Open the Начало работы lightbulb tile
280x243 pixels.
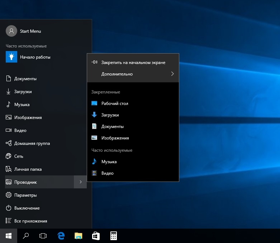pyautogui.click(x=11, y=57)
